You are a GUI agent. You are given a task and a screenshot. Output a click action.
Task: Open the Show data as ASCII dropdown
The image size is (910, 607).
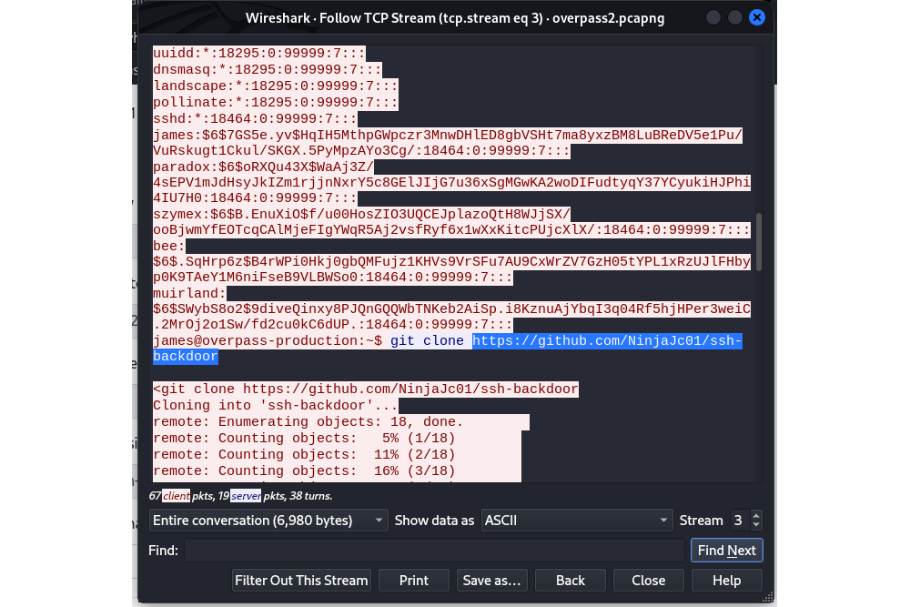(x=576, y=520)
